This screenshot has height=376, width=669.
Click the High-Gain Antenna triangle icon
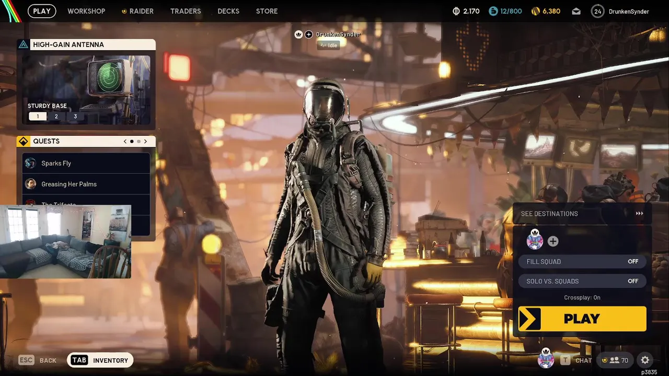23,44
